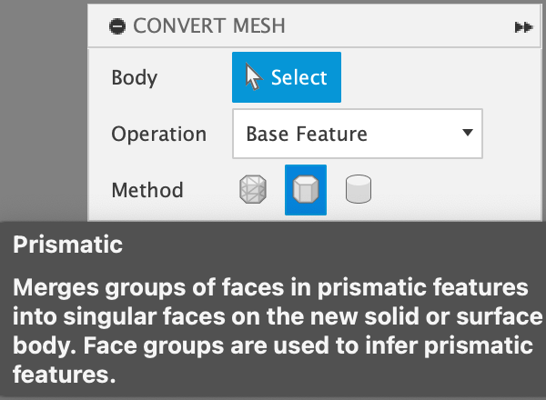The width and height of the screenshot is (546, 400).
Task: Click the dropdown arrow next to Base Feature
Action: click(468, 134)
